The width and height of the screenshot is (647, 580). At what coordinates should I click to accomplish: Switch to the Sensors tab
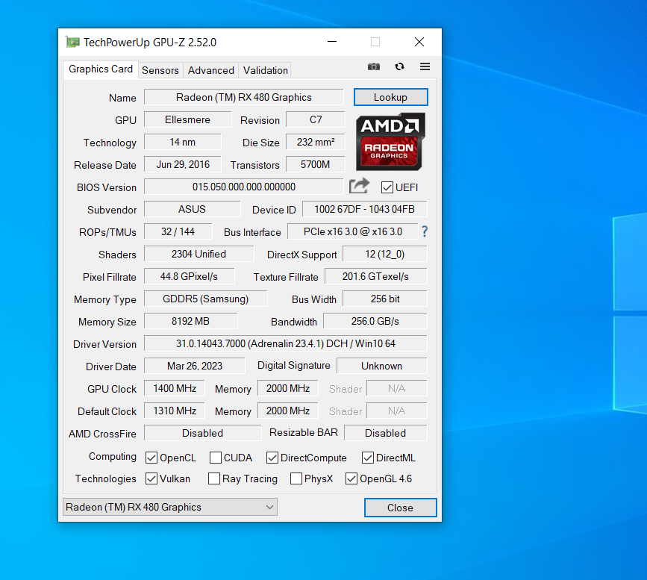coord(160,70)
